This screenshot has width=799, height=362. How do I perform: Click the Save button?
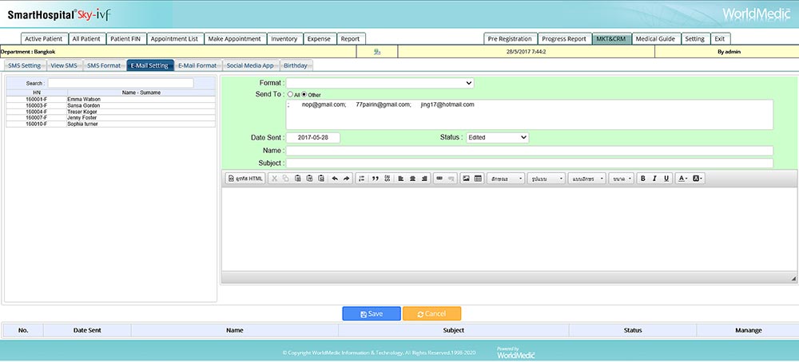coord(372,314)
